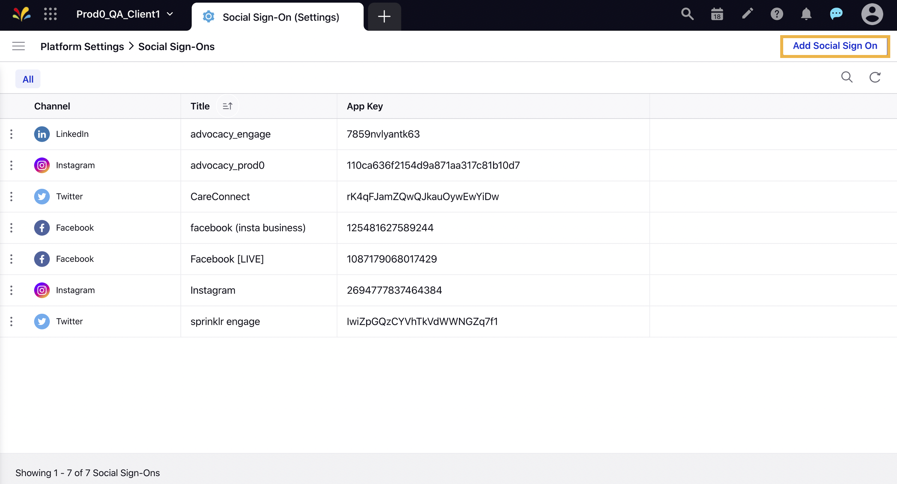This screenshot has width=897, height=484.
Task: Sort entries by Title column
Action: [x=227, y=105]
